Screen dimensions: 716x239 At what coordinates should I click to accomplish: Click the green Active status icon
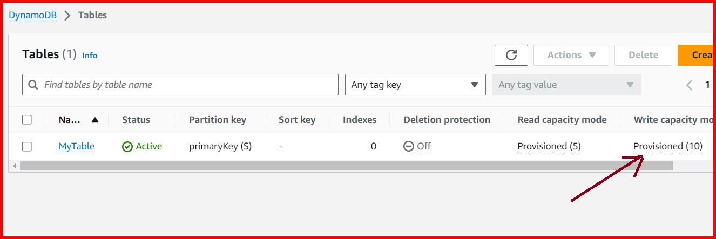[127, 147]
